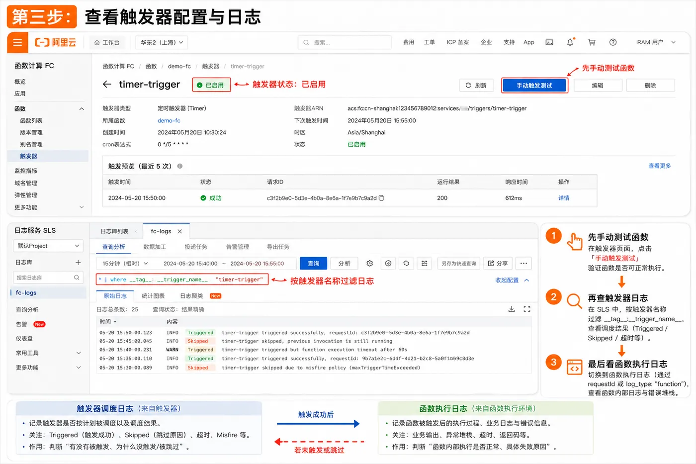Click the 分析 button
696x464 pixels.
pyautogui.click(x=344, y=264)
